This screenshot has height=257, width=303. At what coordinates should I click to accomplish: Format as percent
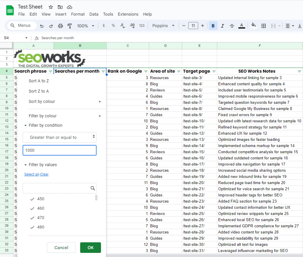[113, 25]
